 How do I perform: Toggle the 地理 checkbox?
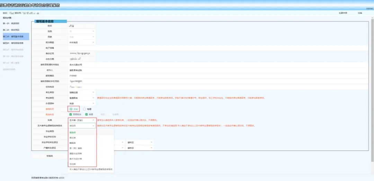87,114
